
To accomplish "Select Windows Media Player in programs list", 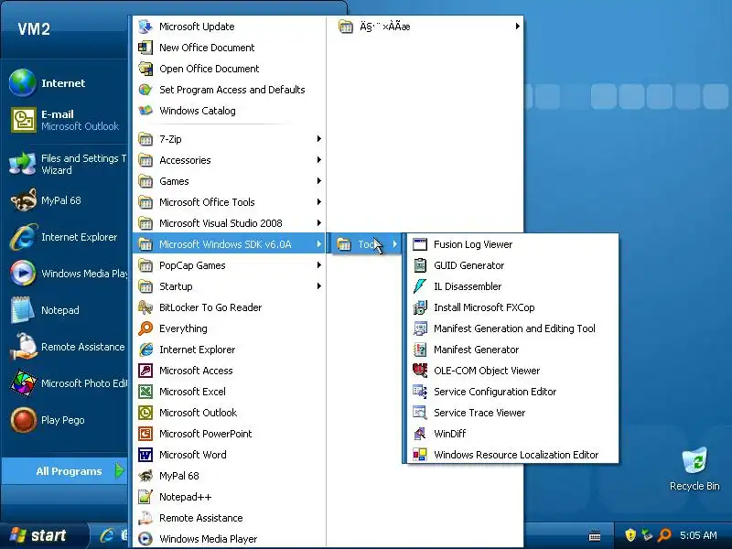I will click(229, 538).
